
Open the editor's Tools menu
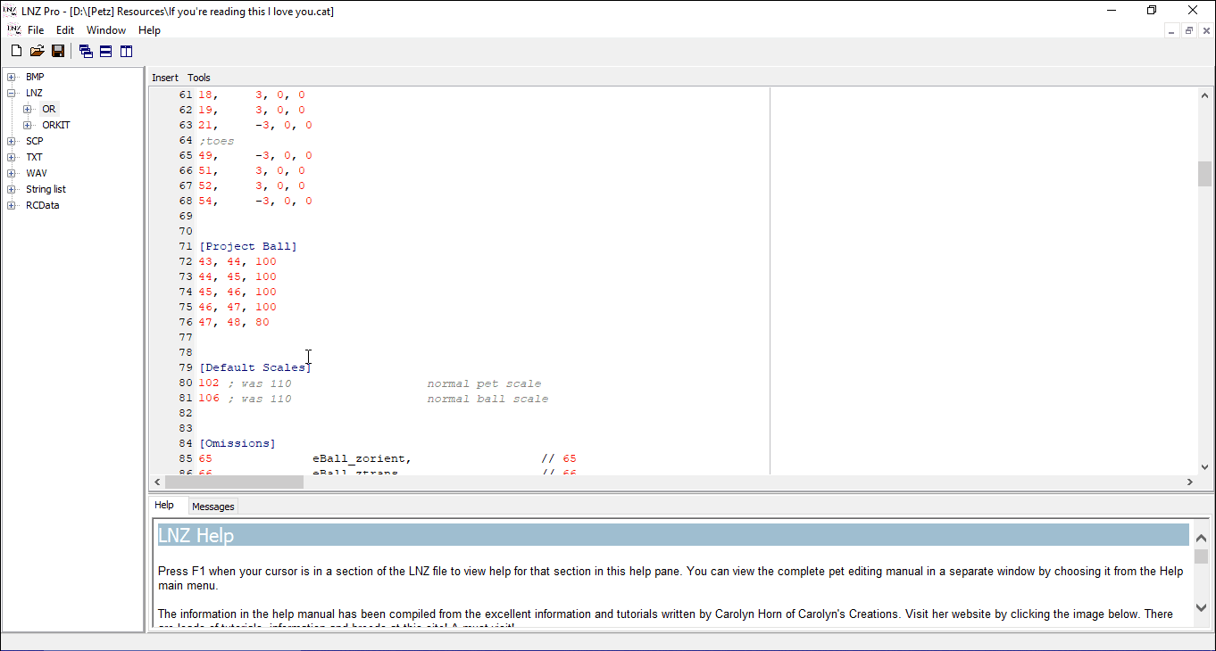tap(199, 78)
